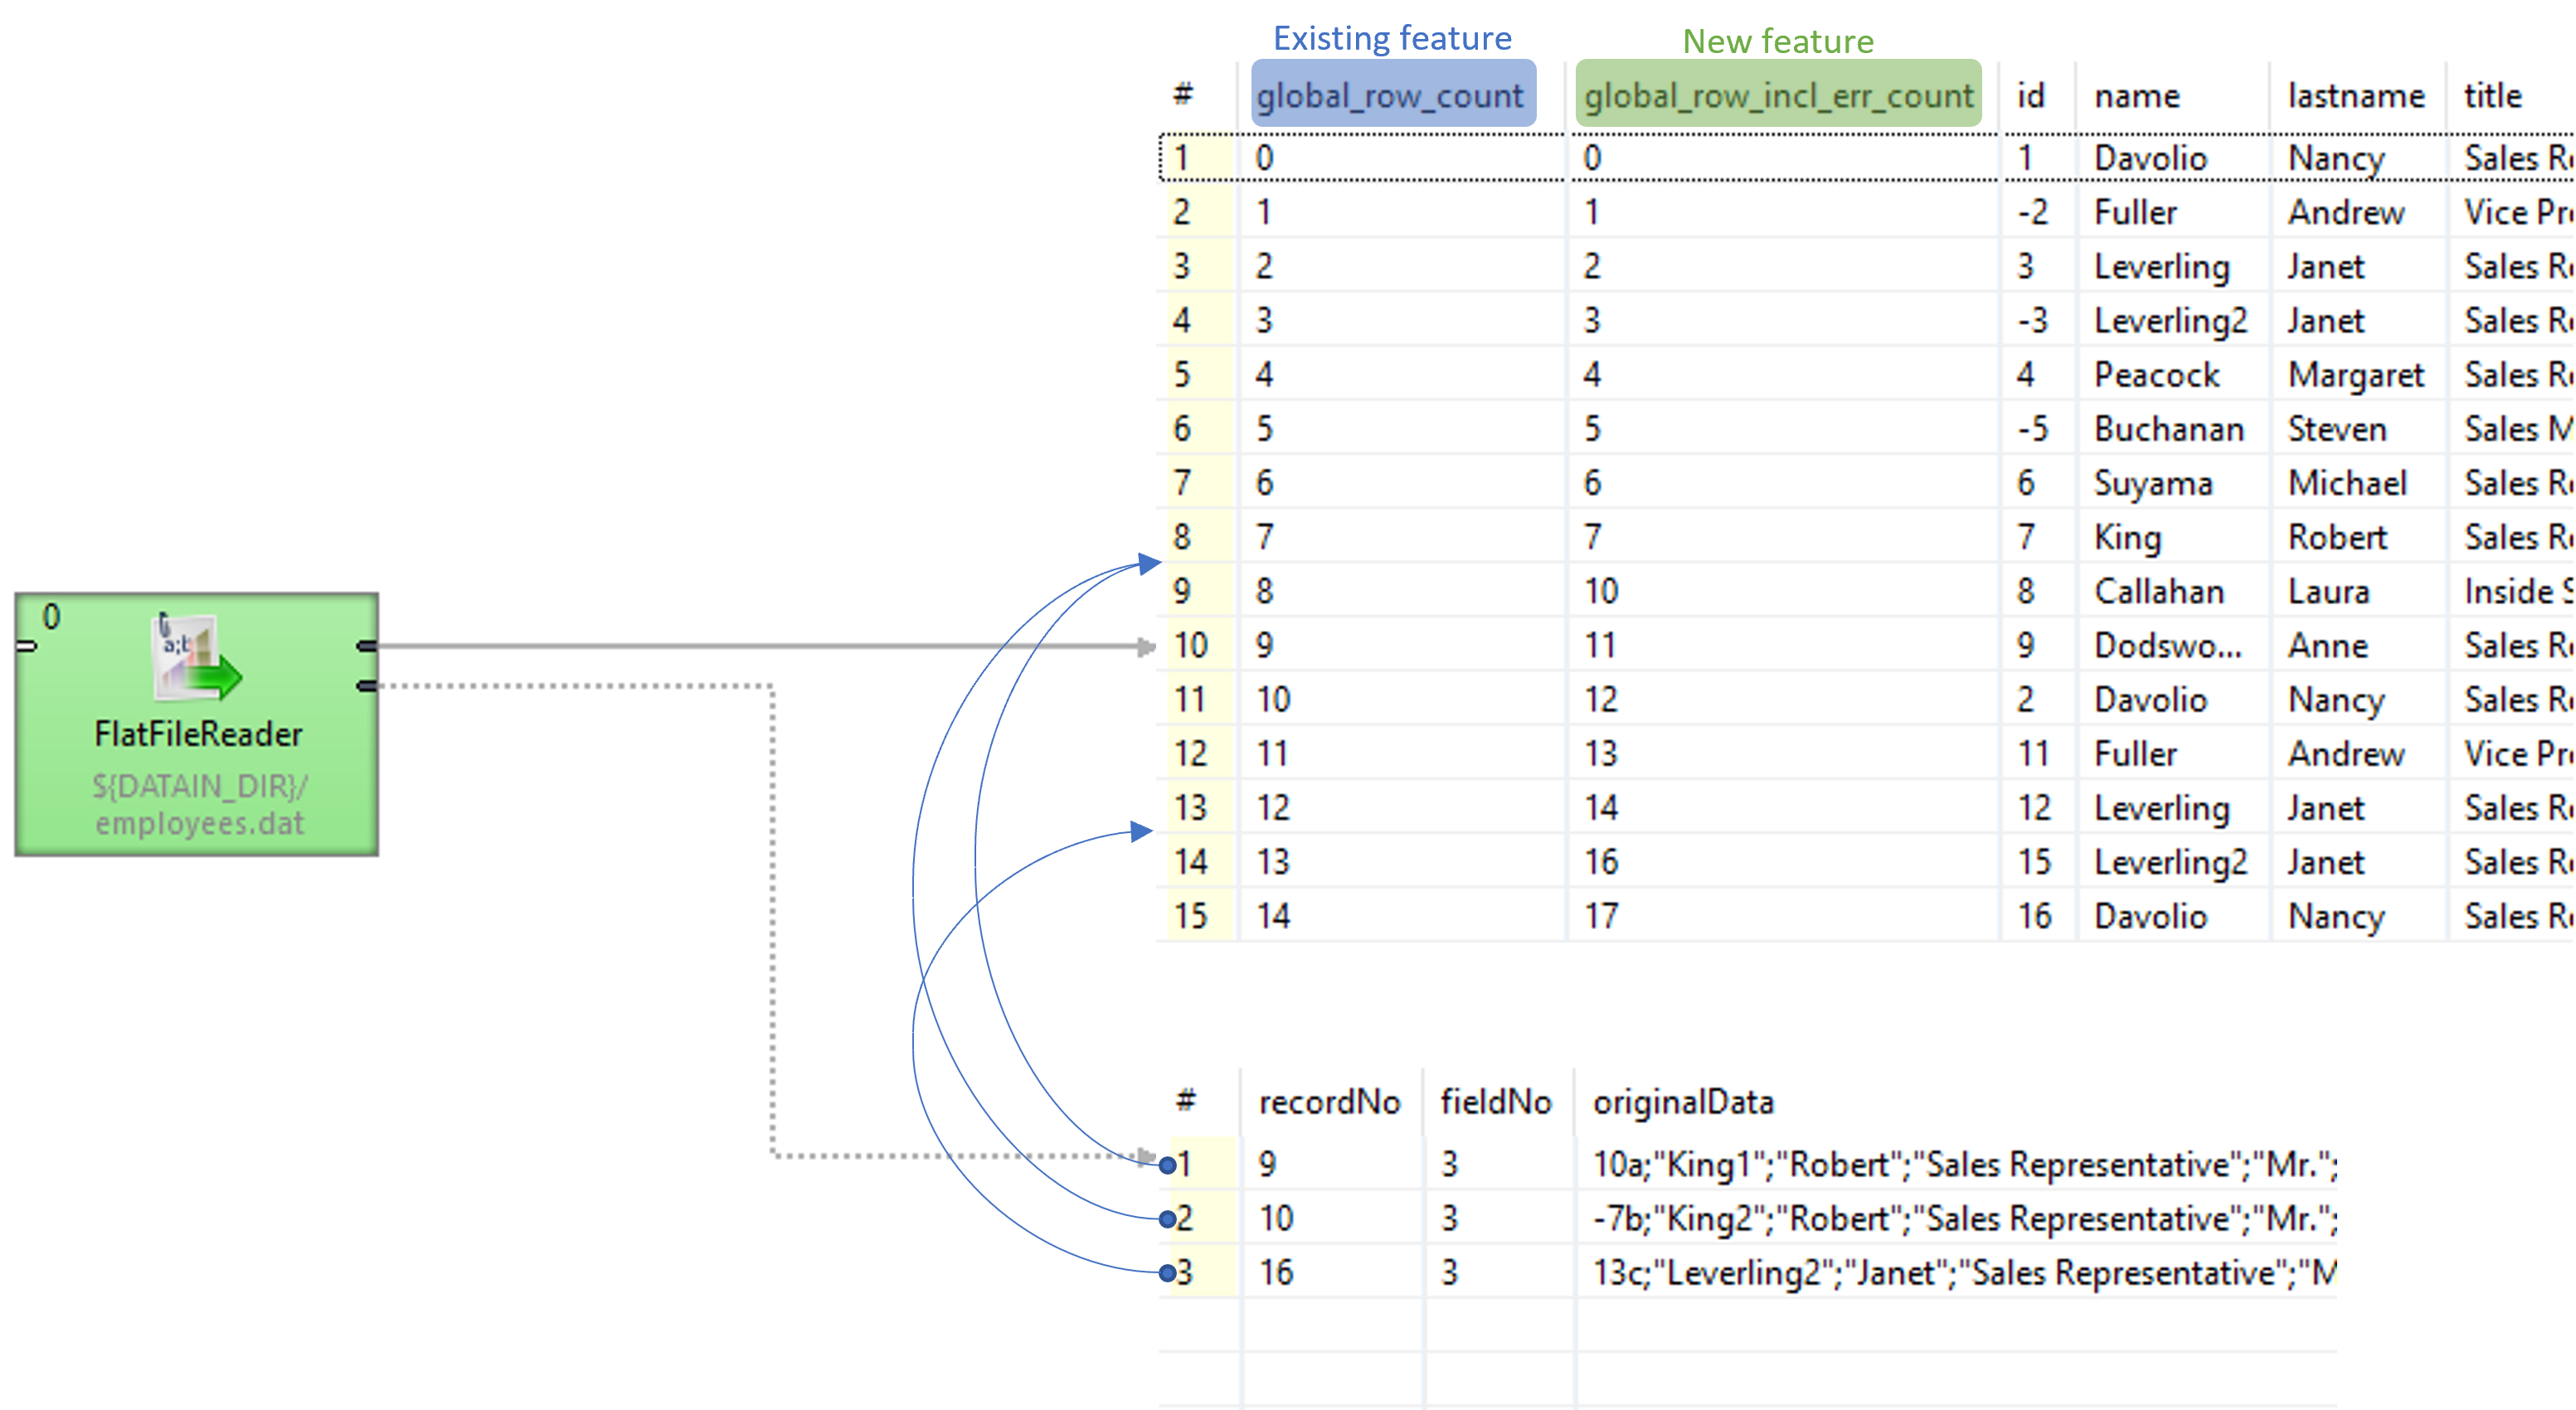Click the title column header
This screenshot has height=1410, width=2576.
tap(2492, 96)
